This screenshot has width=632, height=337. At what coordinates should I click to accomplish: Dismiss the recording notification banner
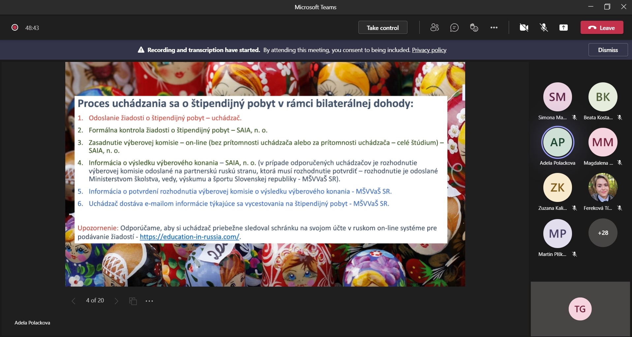pyautogui.click(x=608, y=50)
